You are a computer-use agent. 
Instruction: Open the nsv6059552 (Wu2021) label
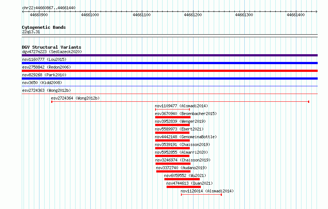(x=185, y=175)
